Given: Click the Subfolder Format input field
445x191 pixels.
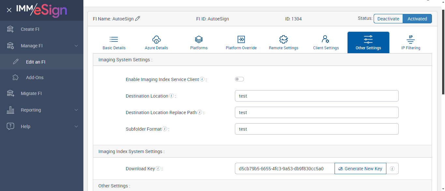Looking at the screenshot, I should [x=317, y=129].
